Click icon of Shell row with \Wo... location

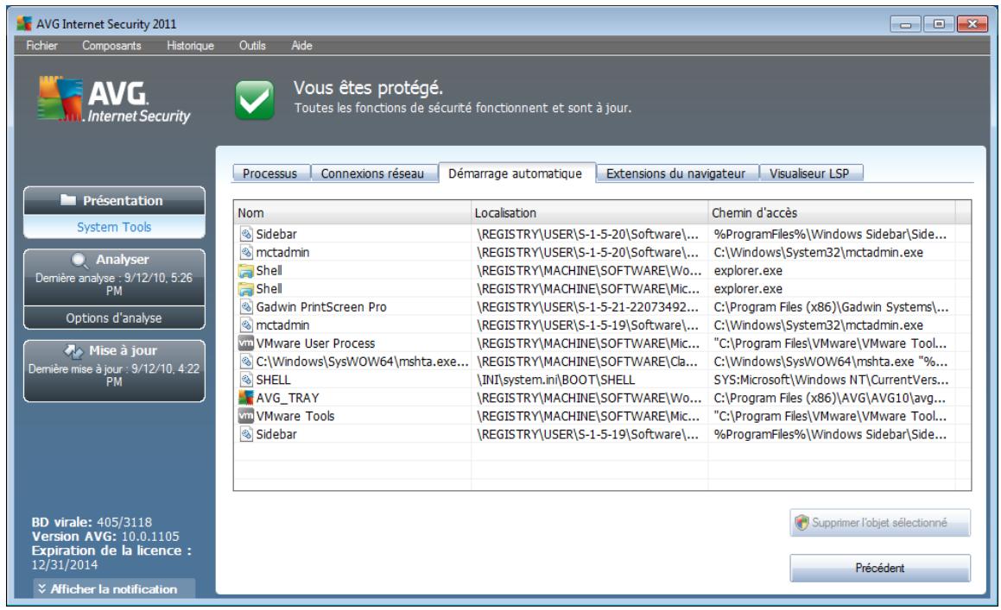(246, 271)
